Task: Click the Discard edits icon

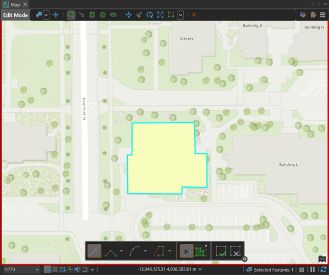Action: click(x=313, y=15)
